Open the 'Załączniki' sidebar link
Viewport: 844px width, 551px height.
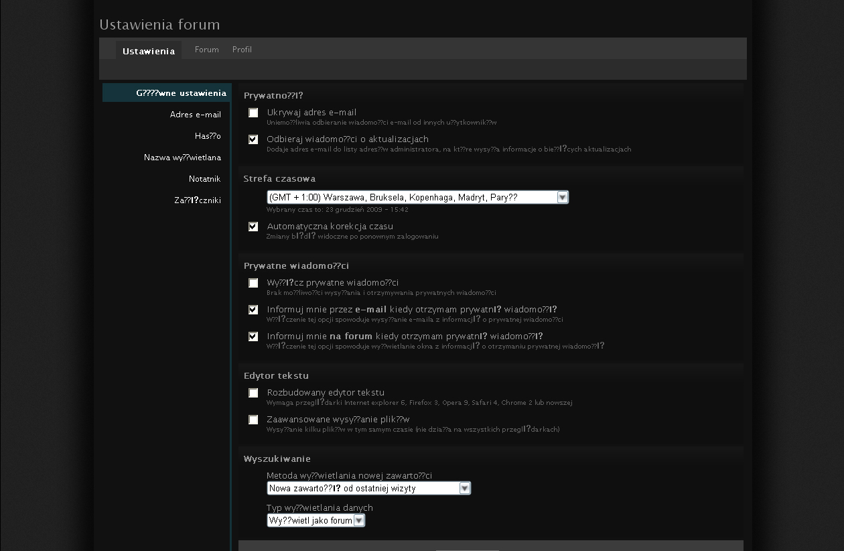197,200
